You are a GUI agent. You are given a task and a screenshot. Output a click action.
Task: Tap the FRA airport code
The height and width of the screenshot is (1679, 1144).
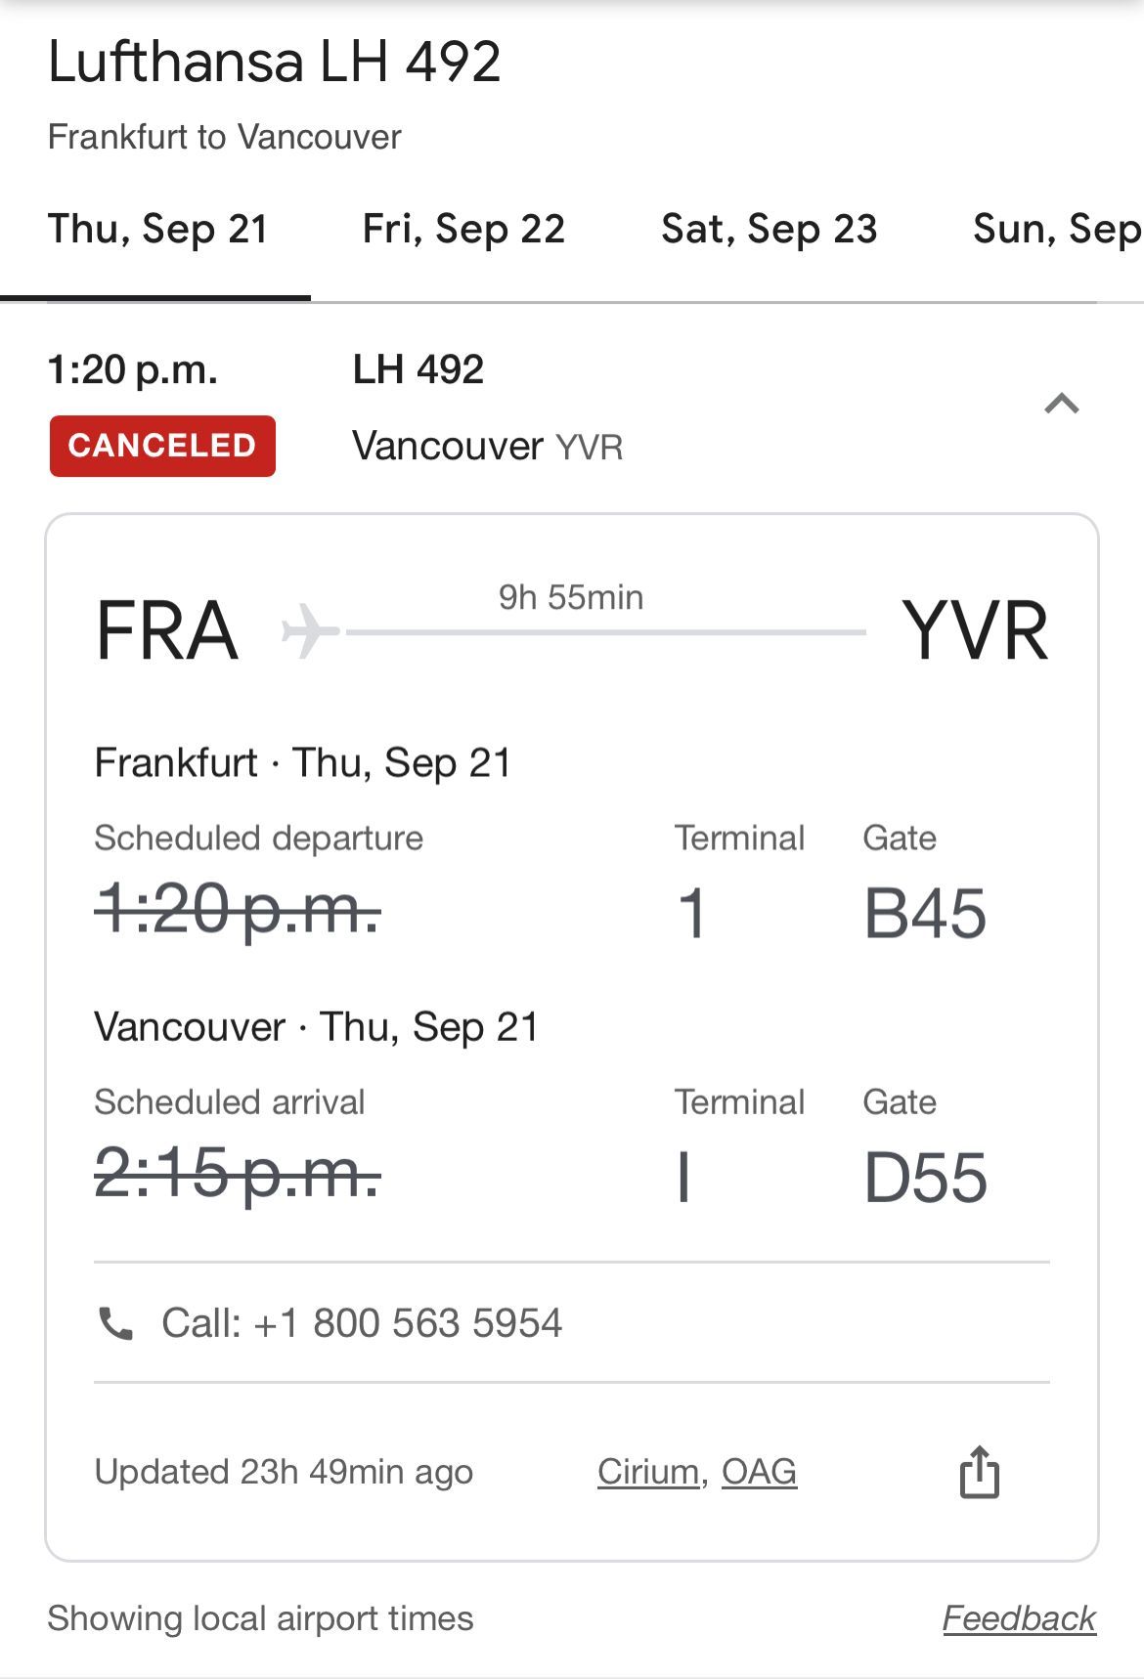pyautogui.click(x=167, y=631)
